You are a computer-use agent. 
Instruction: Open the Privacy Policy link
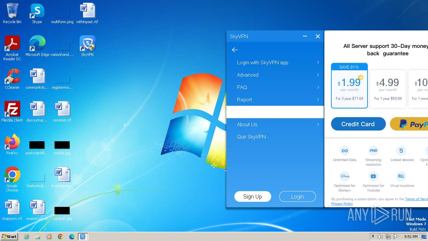click(x=342, y=204)
